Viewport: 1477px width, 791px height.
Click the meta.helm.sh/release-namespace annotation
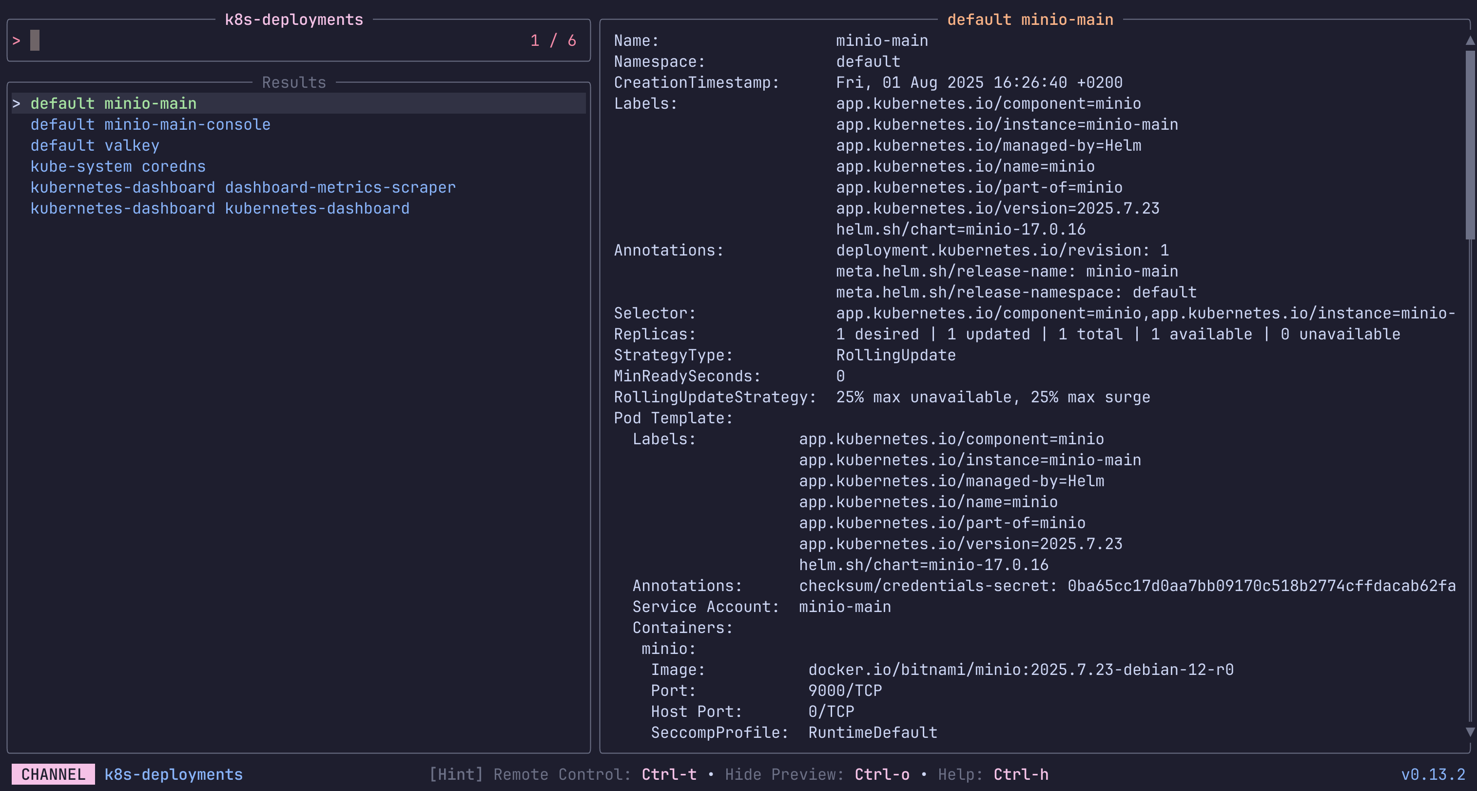[x=1016, y=293]
